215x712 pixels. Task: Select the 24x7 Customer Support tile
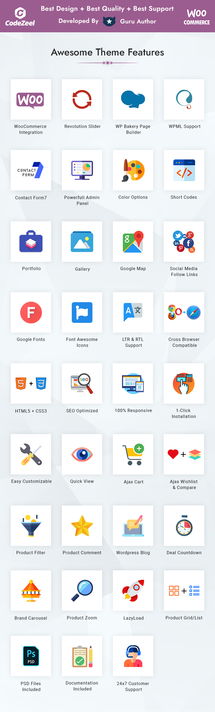tap(133, 656)
